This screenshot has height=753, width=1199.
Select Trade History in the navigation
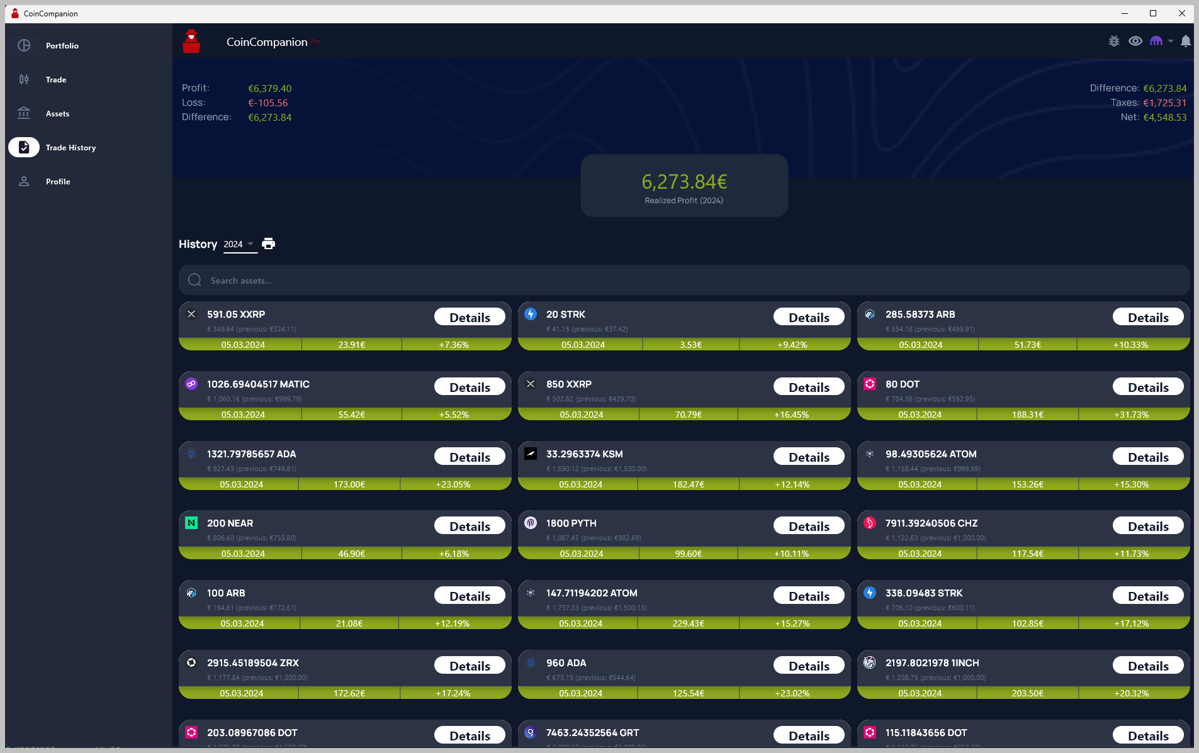71,147
